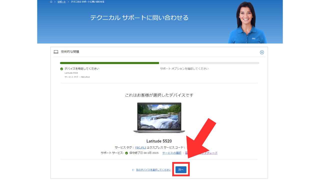Click the green completed progress bar segment
The image size is (320, 180).
pos(109,63)
